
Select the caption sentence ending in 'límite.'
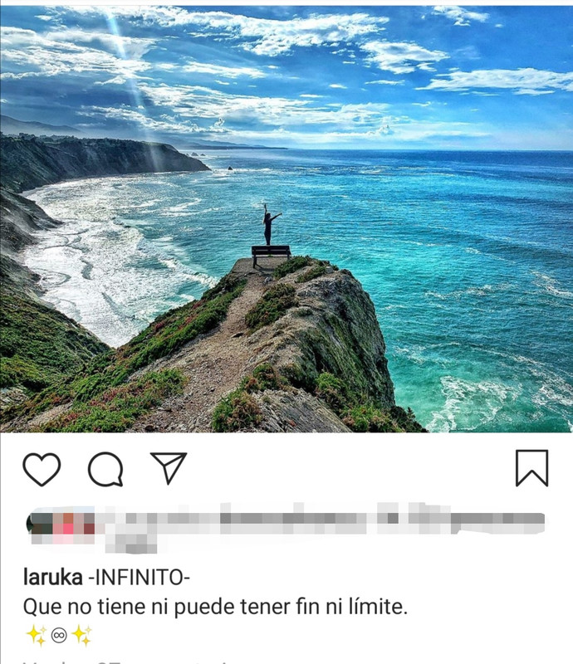215,607
